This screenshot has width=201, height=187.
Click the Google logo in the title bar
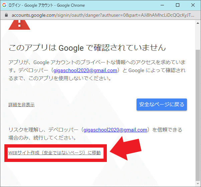(4, 5)
